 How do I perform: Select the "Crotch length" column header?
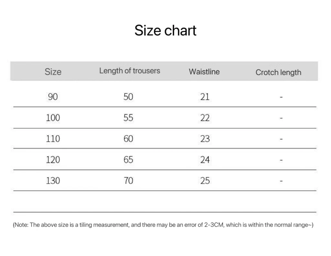click(278, 72)
